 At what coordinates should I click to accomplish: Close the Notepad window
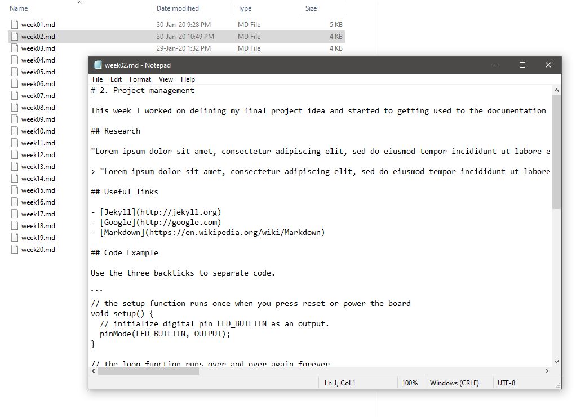tap(548, 65)
